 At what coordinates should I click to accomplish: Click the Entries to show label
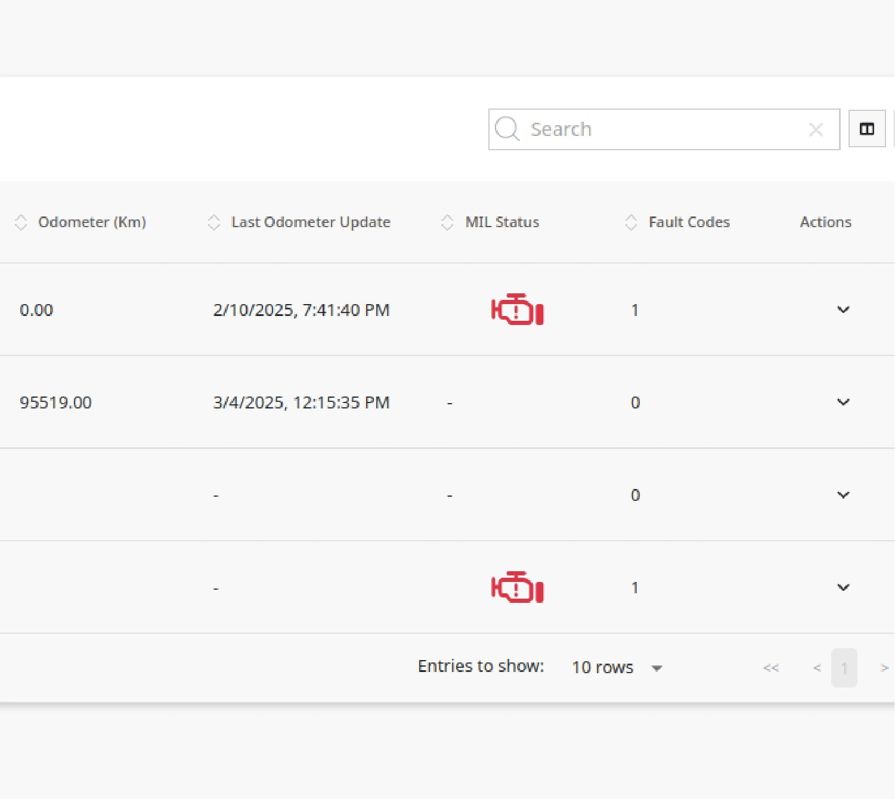[481, 666]
